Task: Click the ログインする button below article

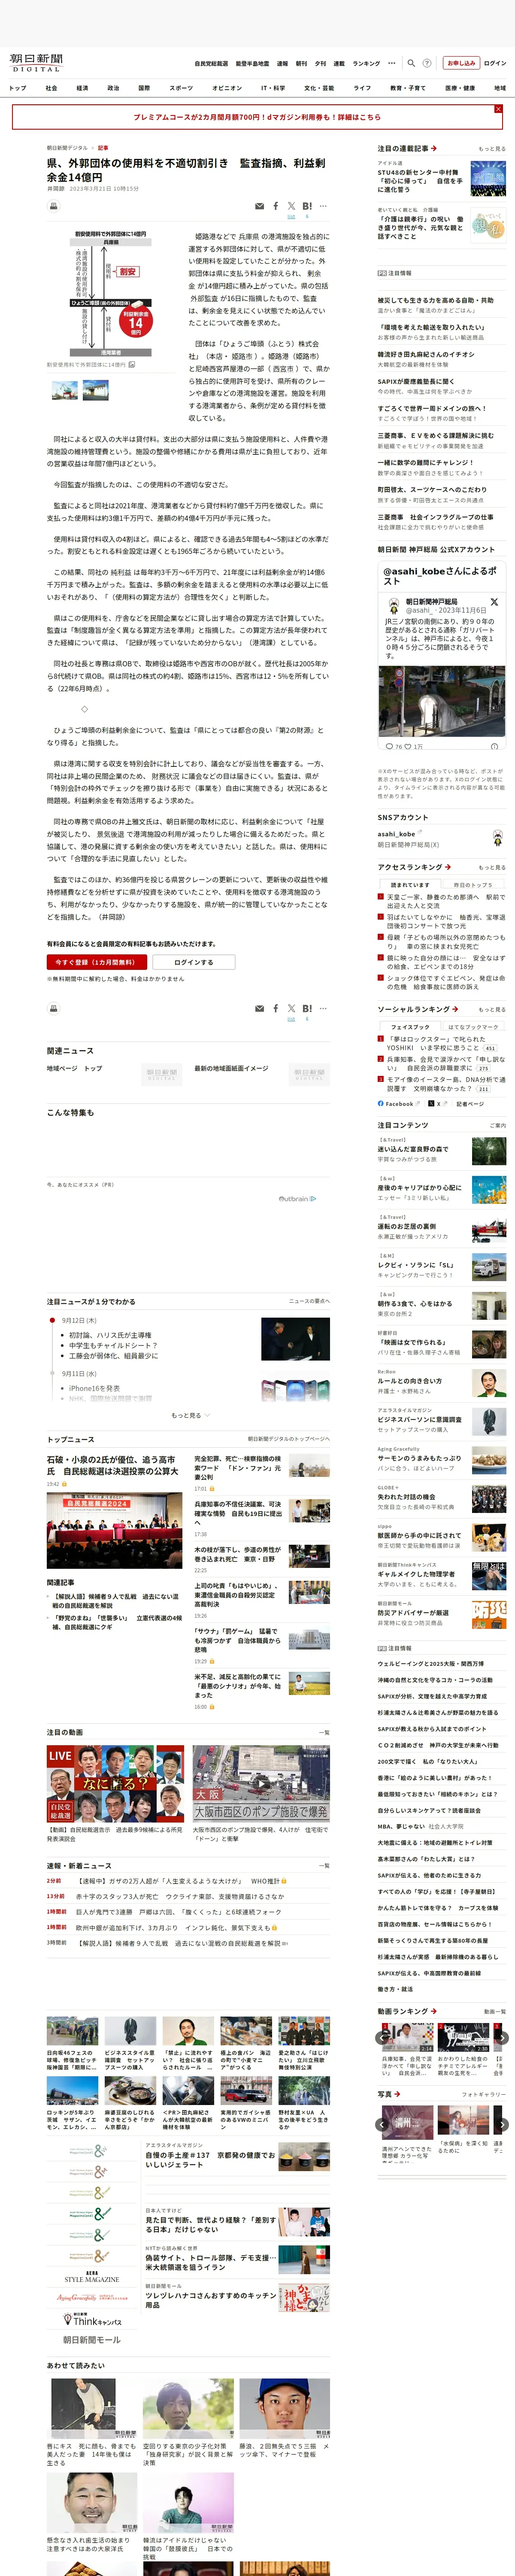Action: [194, 962]
